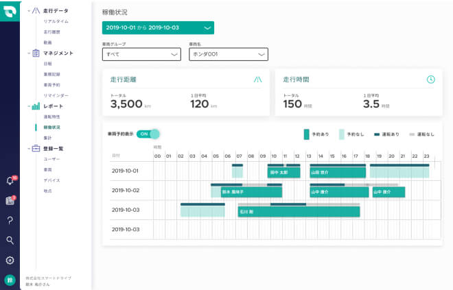Click the clock icon in 走行時間 card
The image size is (453, 290).
click(430, 80)
